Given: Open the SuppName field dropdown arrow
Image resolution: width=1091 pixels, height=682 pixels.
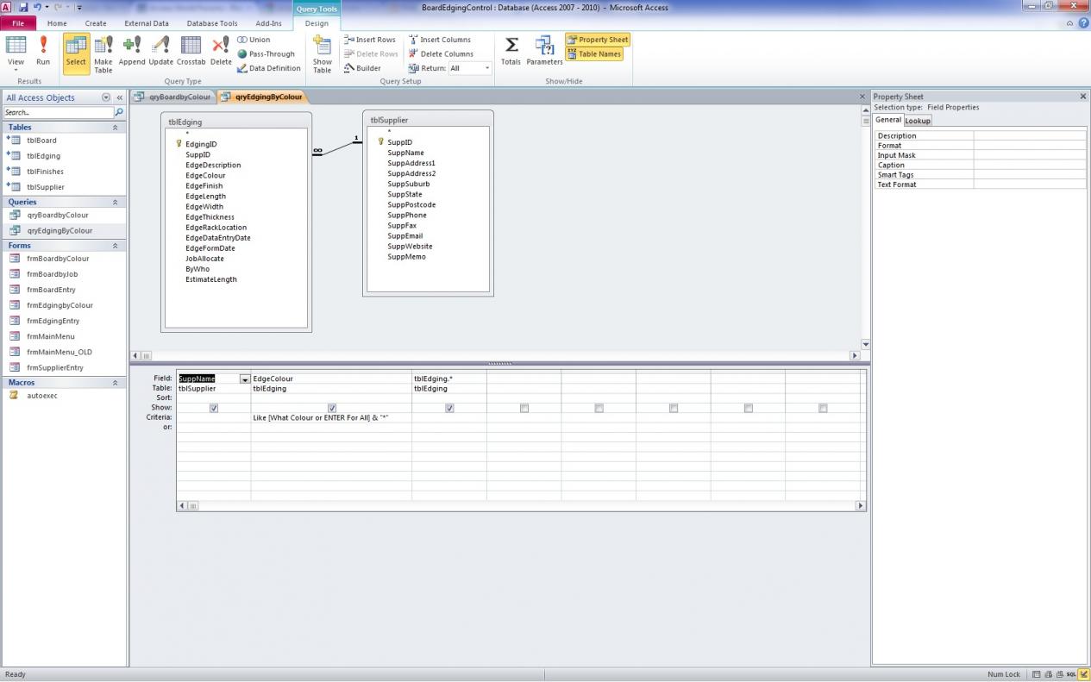Looking at the screenshot, I should [245, 379].
